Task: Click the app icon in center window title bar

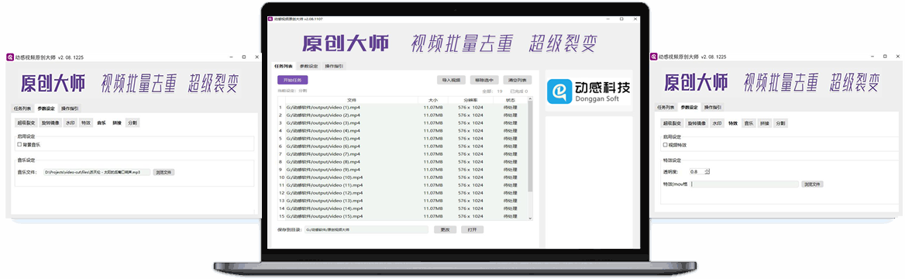Action: (x=270, y=19)
